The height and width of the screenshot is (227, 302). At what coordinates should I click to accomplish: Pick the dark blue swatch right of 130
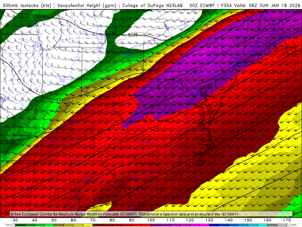(x=214, y=225)
